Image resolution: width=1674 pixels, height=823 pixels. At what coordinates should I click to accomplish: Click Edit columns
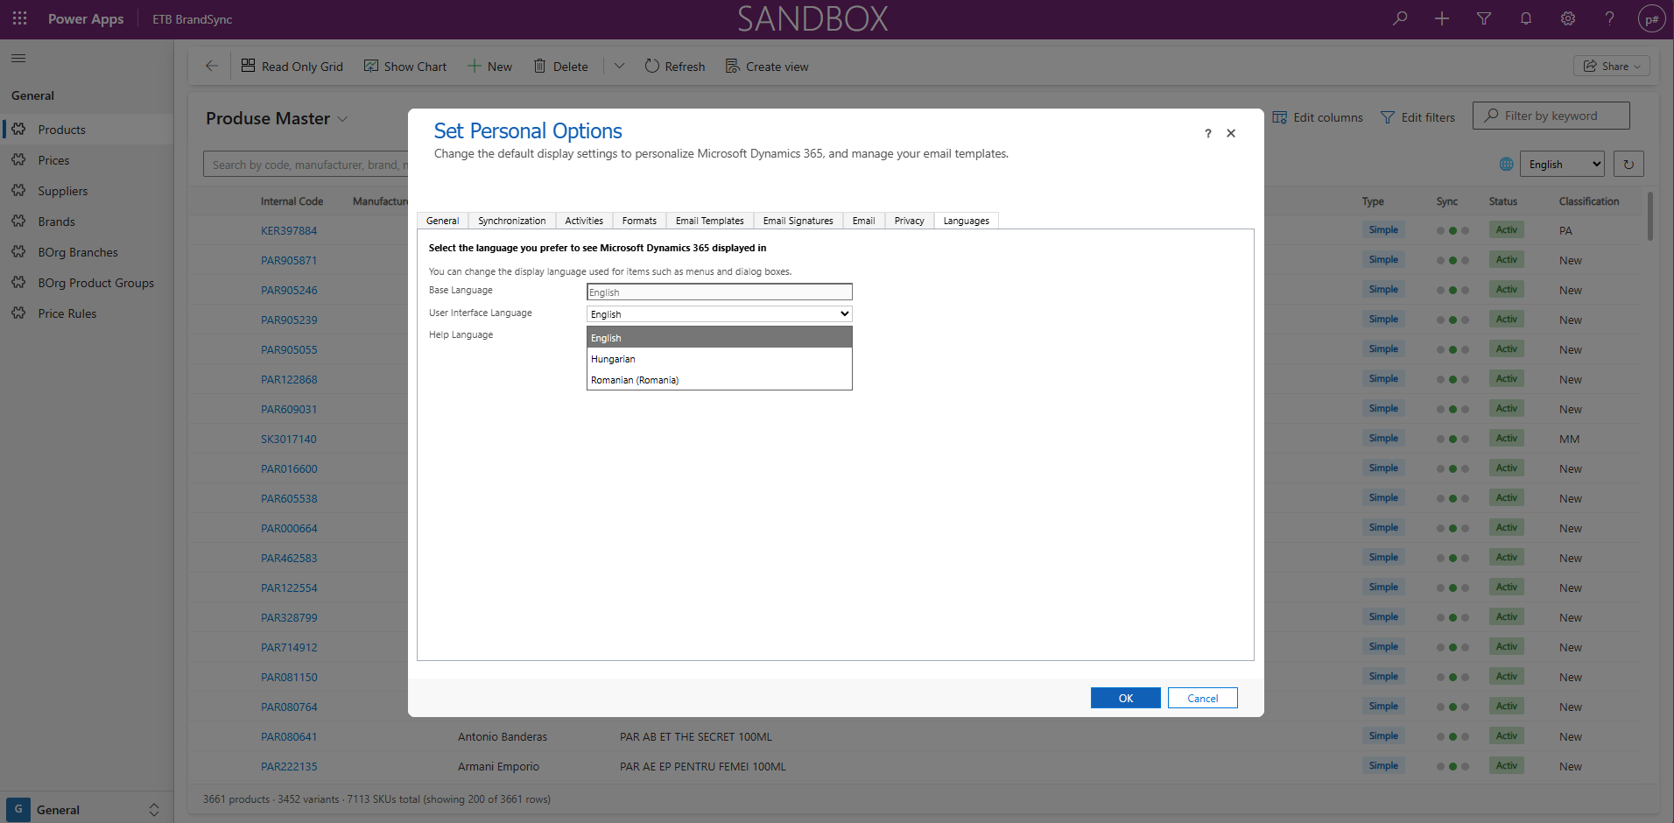(1318, 117)
